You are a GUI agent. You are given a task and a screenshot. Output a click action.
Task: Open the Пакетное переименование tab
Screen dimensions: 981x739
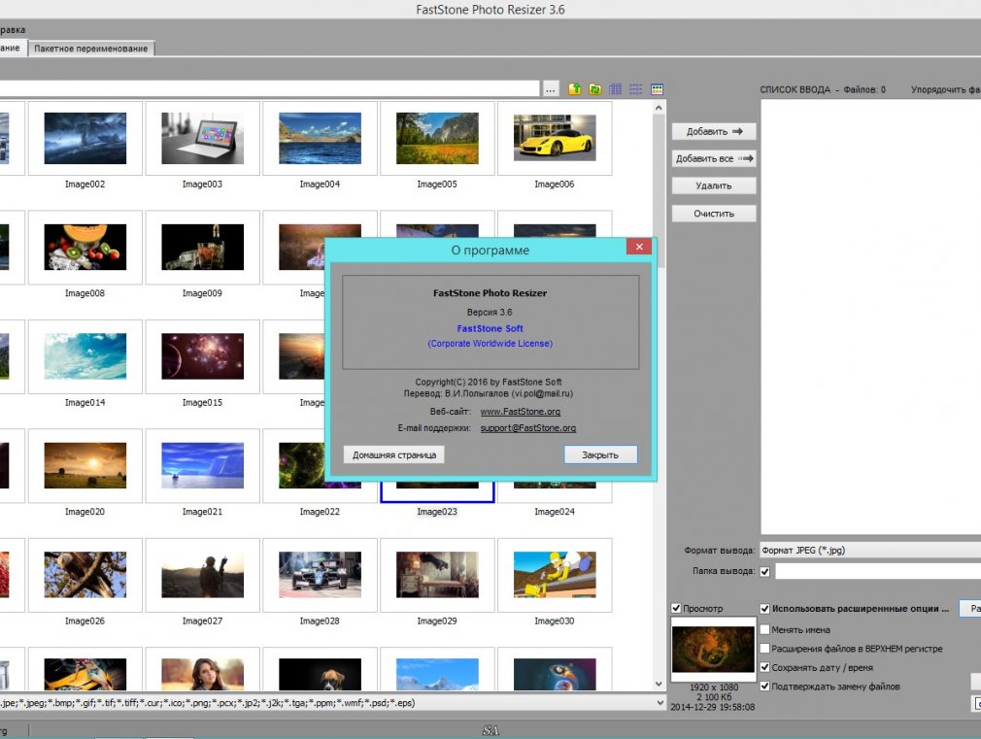click(90, 49)
